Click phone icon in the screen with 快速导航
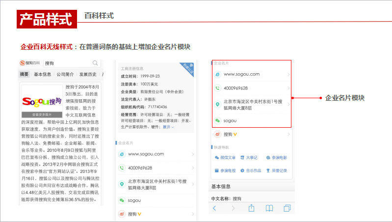The width and height of the screenshot is (392, 222). tap(217, 88)
